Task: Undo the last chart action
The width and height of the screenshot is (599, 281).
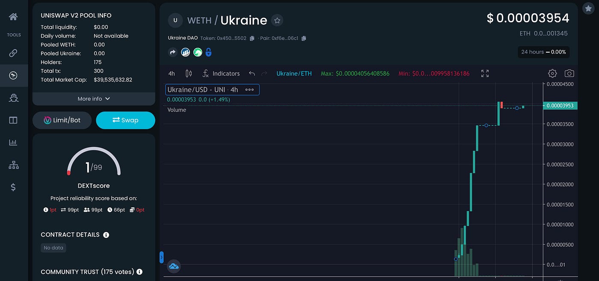Action: [252, 74]
